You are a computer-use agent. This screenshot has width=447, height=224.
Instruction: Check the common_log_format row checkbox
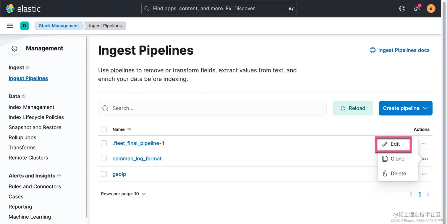click(104, 158)
